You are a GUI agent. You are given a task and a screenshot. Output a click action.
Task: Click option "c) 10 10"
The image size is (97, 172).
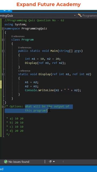16,127
